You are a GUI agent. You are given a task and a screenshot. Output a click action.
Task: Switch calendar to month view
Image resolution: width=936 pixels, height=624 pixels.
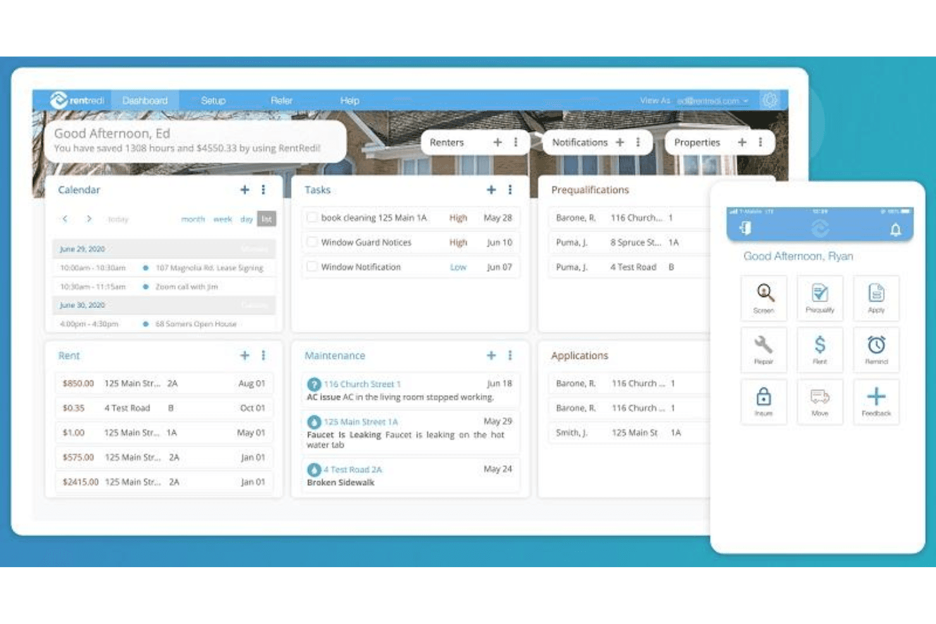pyautogui.click(x=193, y=219)
